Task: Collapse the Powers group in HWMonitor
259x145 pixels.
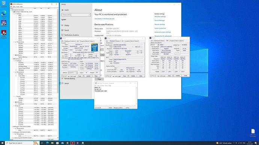Action: click(x=14, y=96)
